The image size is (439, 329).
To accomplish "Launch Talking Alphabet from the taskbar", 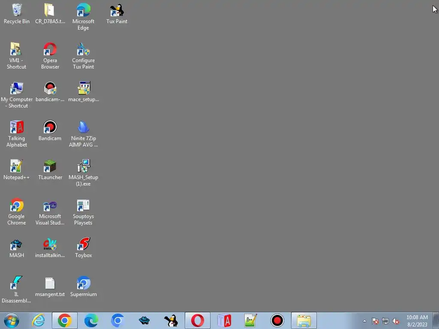I will (x=224, y=320).
